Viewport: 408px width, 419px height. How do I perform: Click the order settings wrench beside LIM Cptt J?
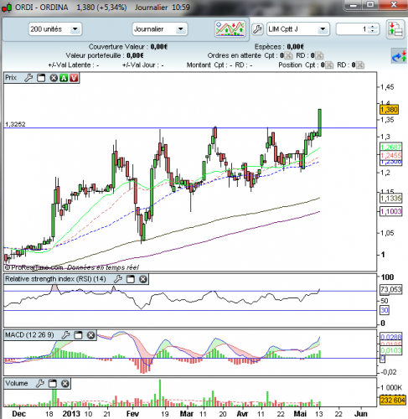coord(257,29)
